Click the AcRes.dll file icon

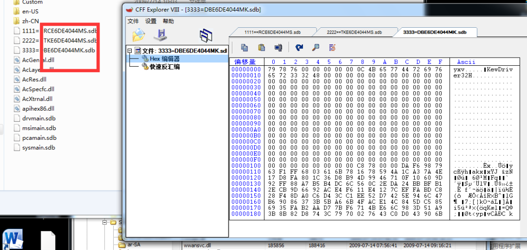point(17,79)
